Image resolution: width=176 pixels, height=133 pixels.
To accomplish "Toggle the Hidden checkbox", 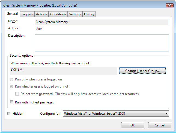I will coord(9,114).
